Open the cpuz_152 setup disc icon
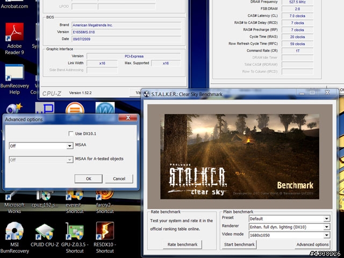Screen dimensions: 344x258 pyautogui.click(x=45, y=198)
